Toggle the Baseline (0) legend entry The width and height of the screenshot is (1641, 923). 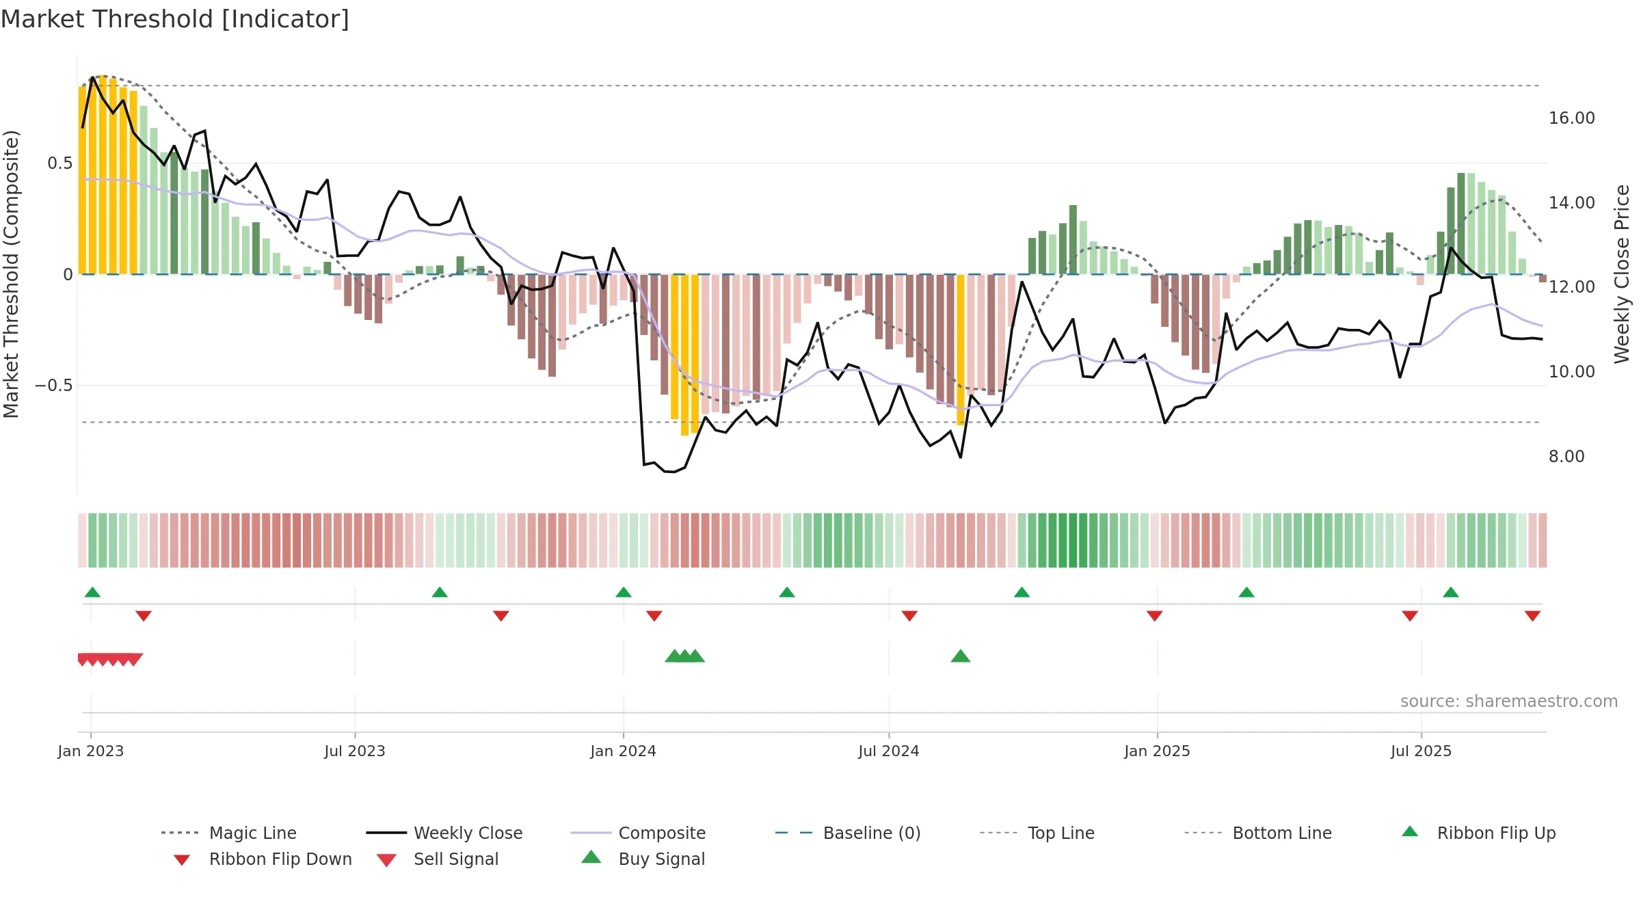[x=848, y=833]
